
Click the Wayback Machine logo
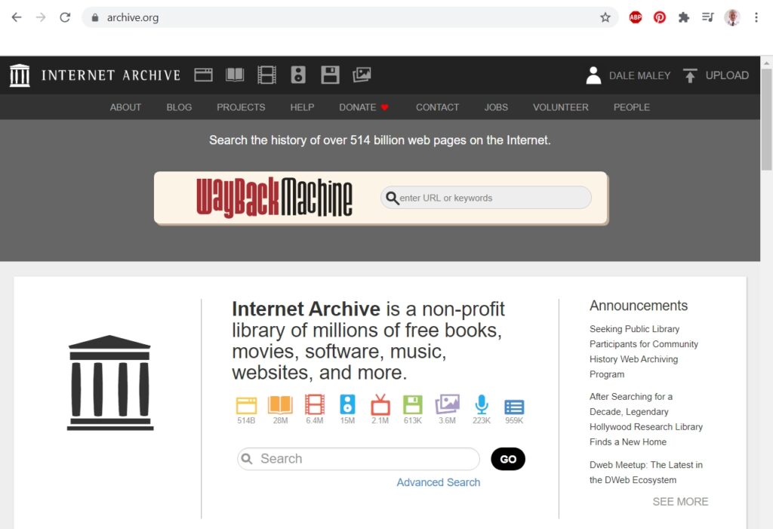pos(274,197)
